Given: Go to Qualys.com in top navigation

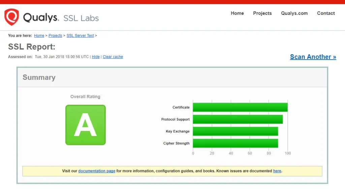Looking at the screenshot, I should tap(294, 13).
